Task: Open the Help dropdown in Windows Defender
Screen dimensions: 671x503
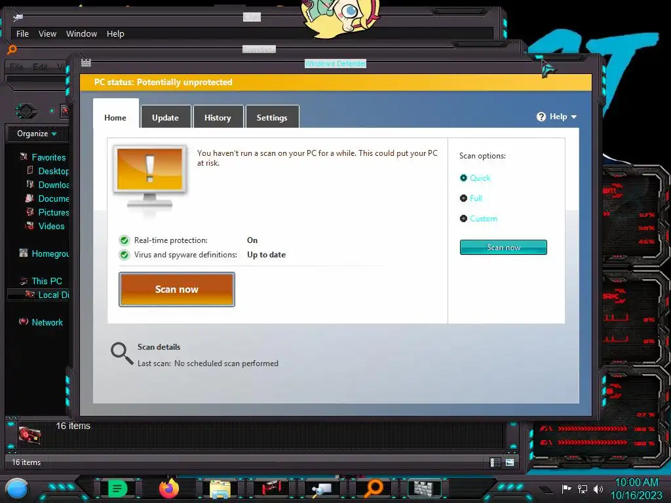Action: coord(557,117)
